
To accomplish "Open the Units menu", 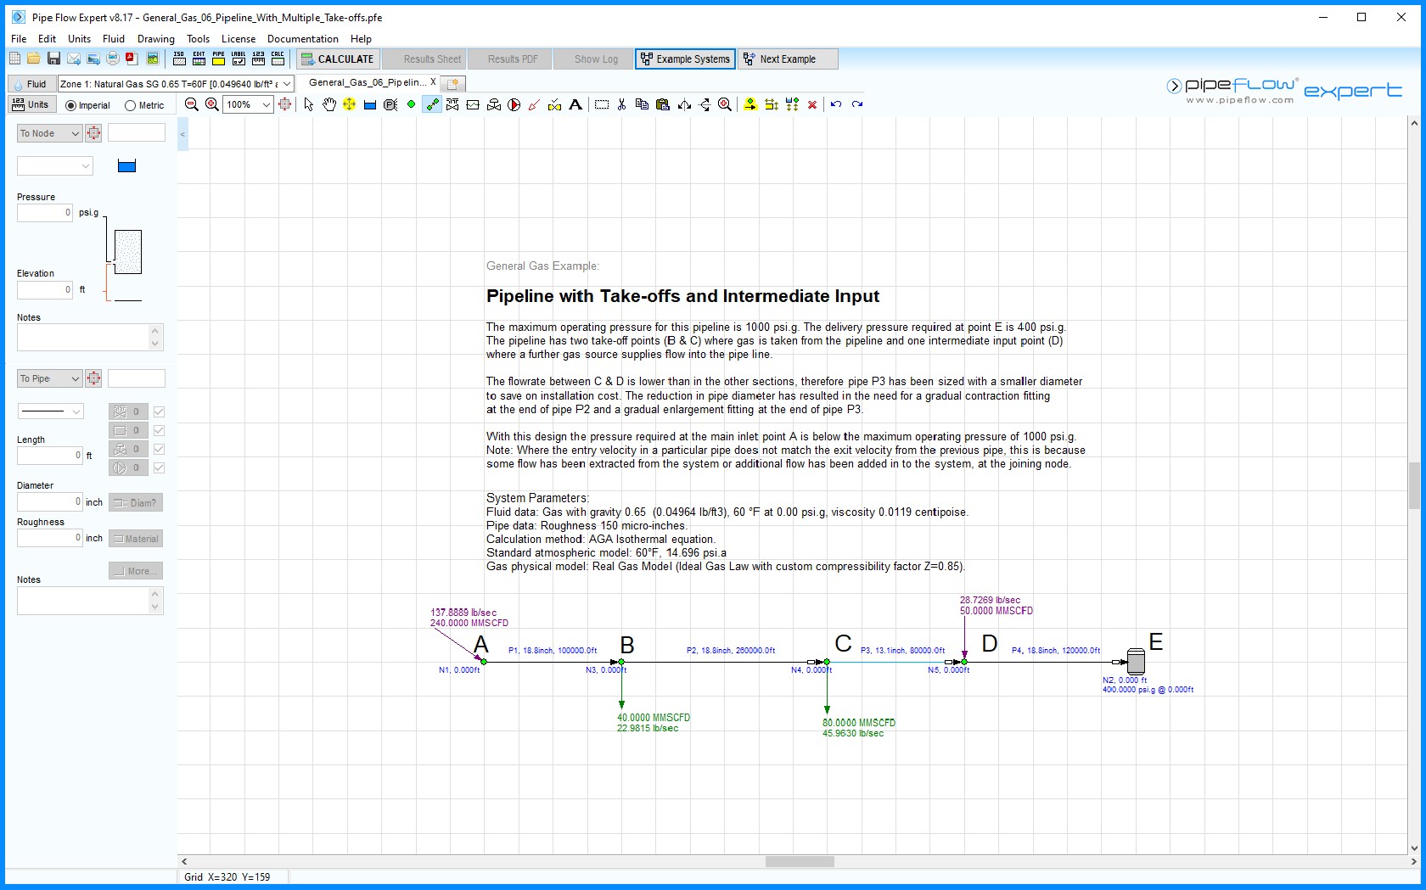I will [x=79, y=39].
